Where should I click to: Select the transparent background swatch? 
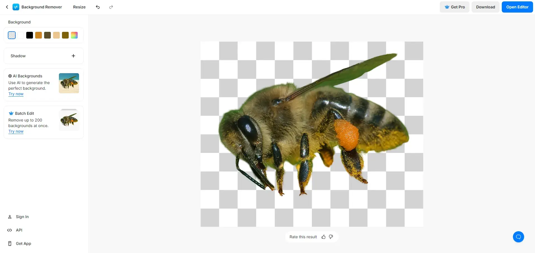(x=12, y=35)
